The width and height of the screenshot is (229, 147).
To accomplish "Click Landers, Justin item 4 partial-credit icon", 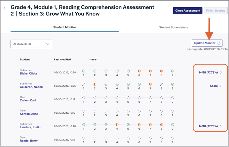I will pos(117,125).
